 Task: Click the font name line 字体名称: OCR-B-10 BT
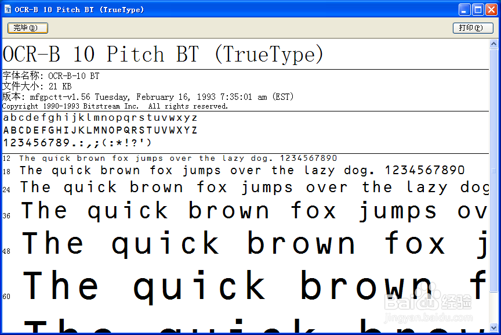51,76
